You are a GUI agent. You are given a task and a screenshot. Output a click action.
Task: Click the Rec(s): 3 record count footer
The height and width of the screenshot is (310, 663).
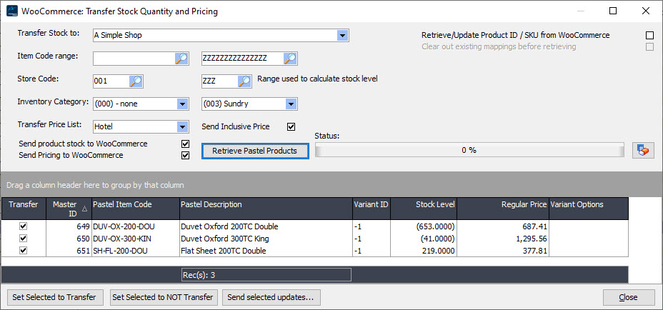pyautogui.click(x=266, y=275)
